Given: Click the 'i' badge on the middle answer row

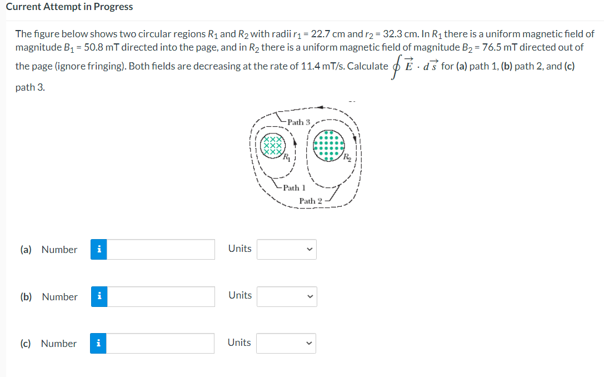Looking at the screenshot, I should click(98, 296).
